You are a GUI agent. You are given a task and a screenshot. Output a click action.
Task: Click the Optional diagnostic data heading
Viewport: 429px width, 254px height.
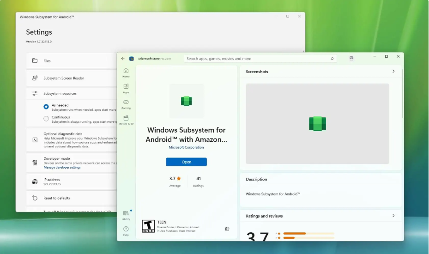(x=63, y=134)
